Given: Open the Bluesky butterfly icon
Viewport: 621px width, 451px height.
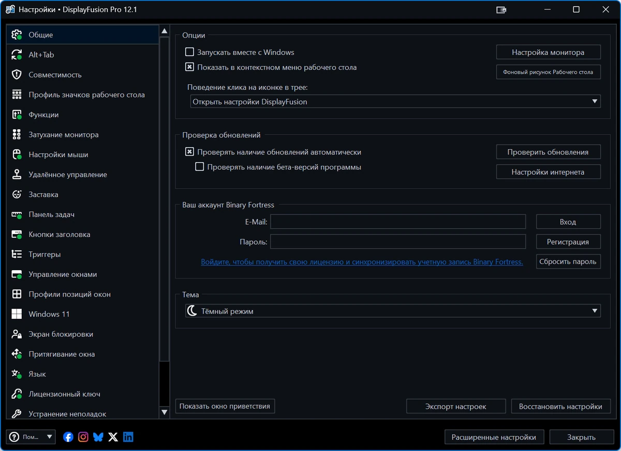Looking at the screenshot, I should [x=98, y=437].
